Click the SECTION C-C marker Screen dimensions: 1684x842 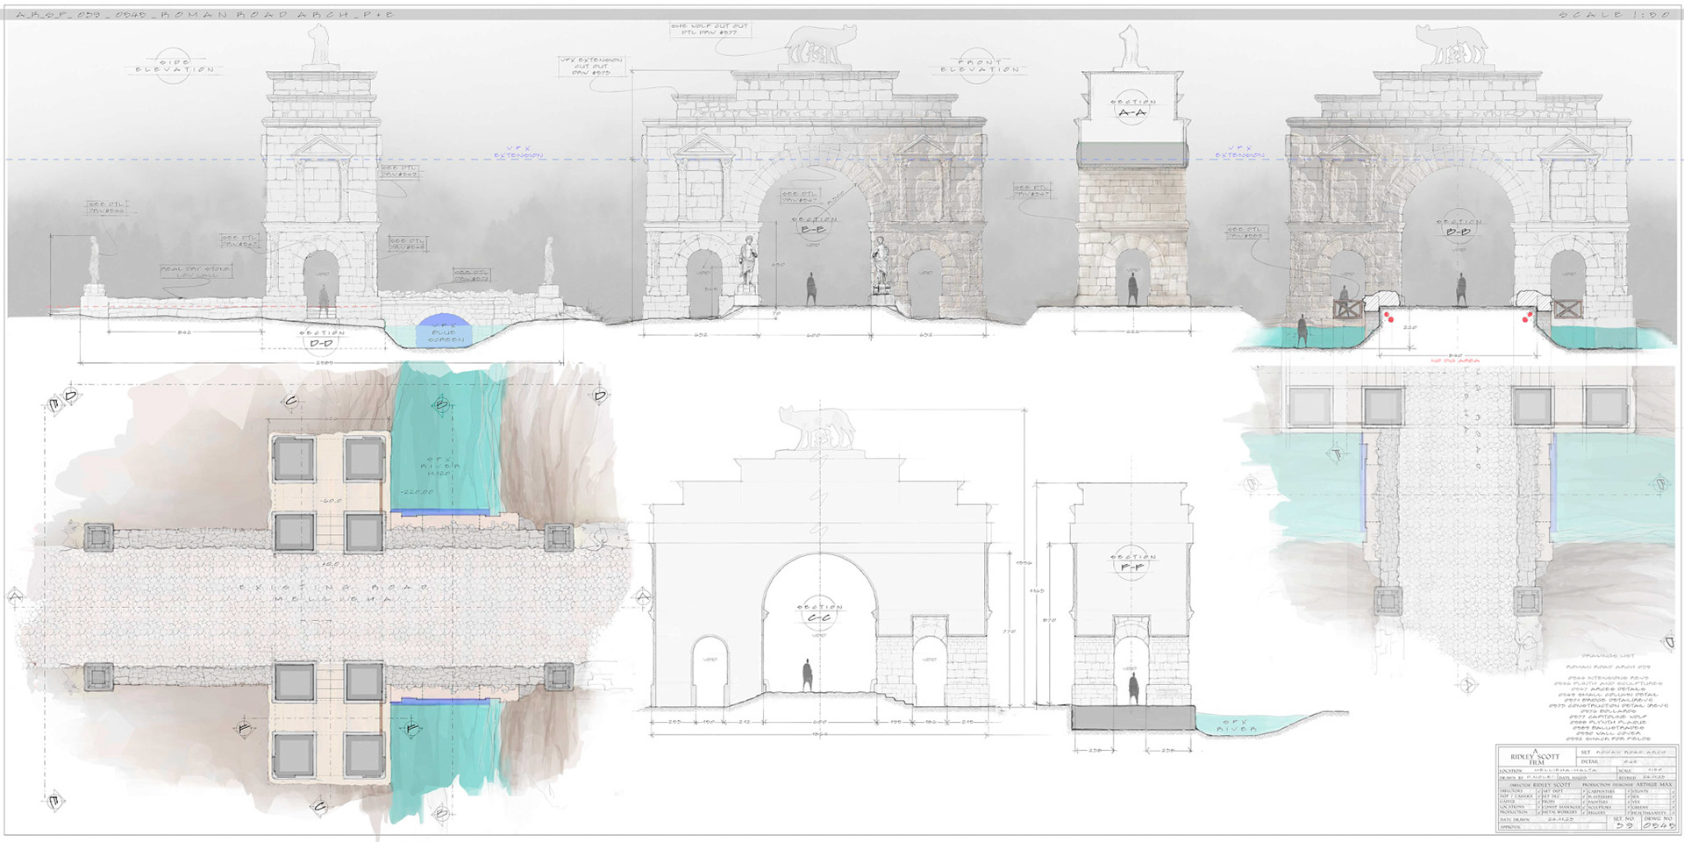point(819,612)
